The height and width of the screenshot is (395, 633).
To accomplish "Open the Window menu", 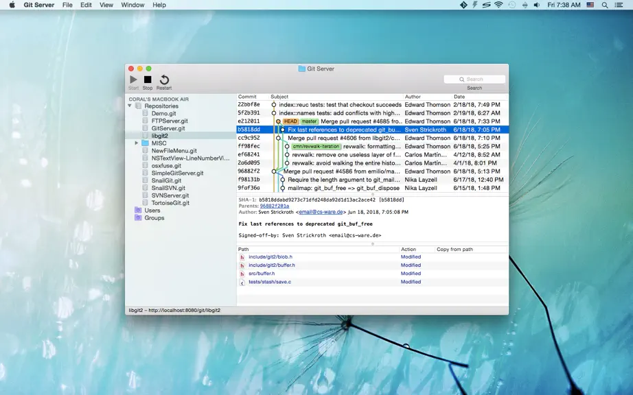I will (x=133, y=5).
